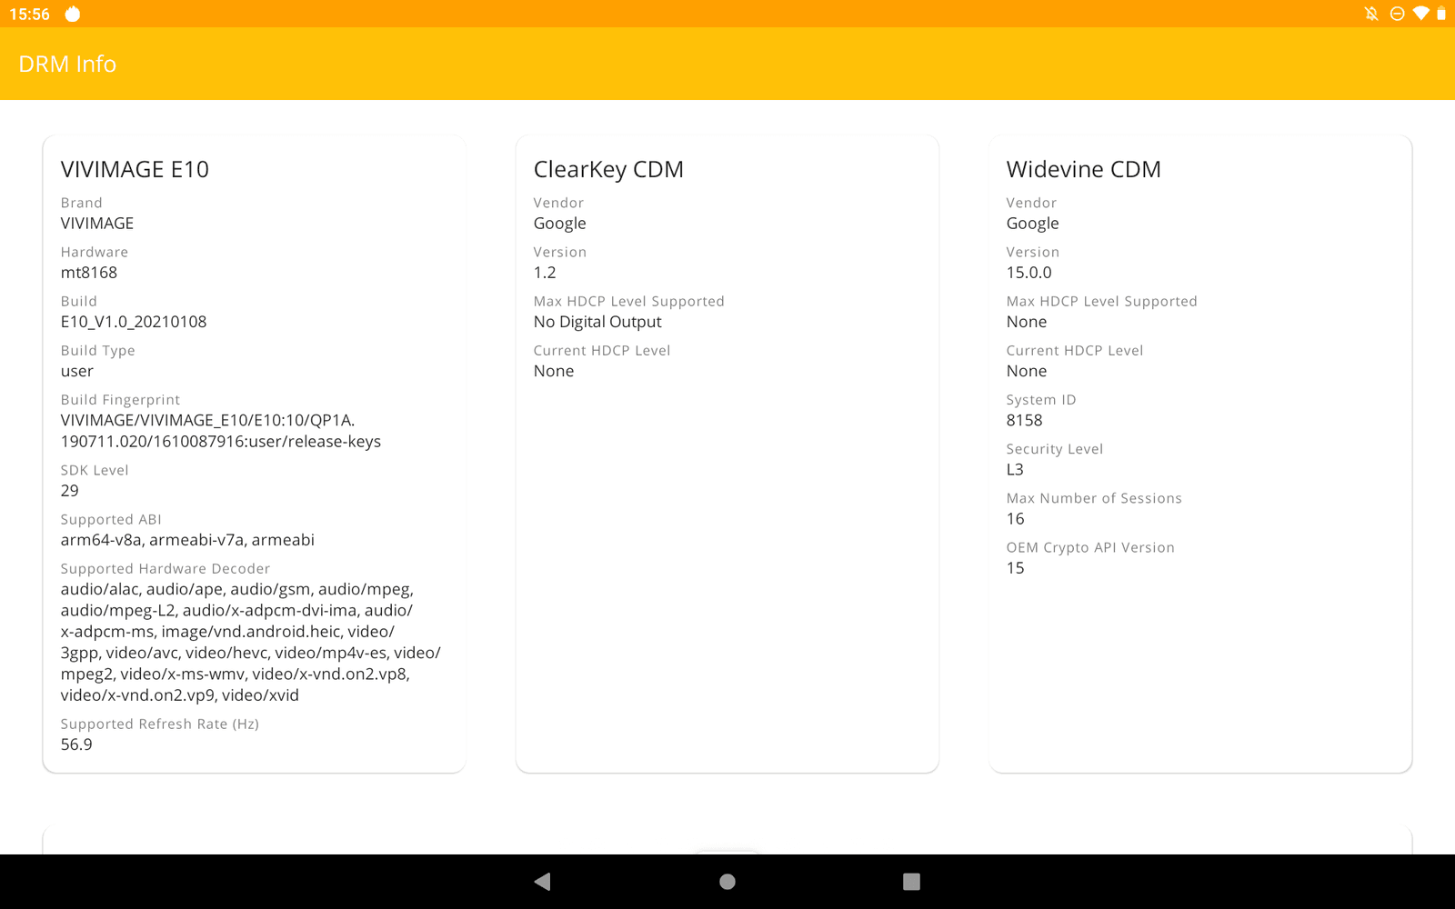This screenshot has height=909, width=1455.
Task: Tap the Supported ABI arm64-v8a value
Action: coord(187,540)
